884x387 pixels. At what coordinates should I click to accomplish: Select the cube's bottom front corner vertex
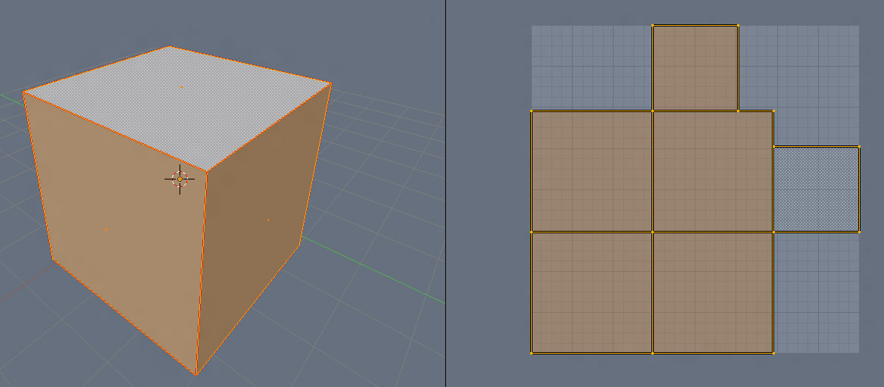(196, 374)
